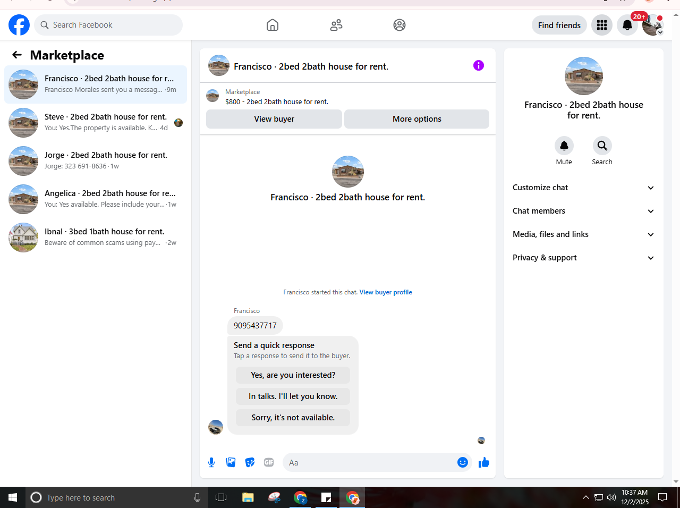Click the taskbar volume icon

[611, 497]
